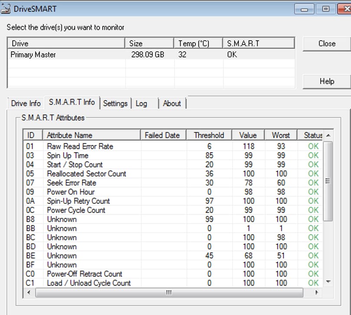Viewport: 351px width, 315px height.
Task: Sort by the Attribute Name column header
Action: coord(91,135)
